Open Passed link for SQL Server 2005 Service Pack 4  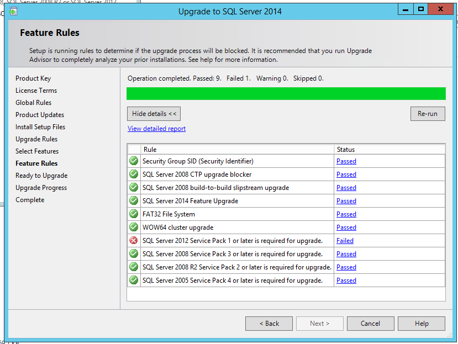click(346, 281)
